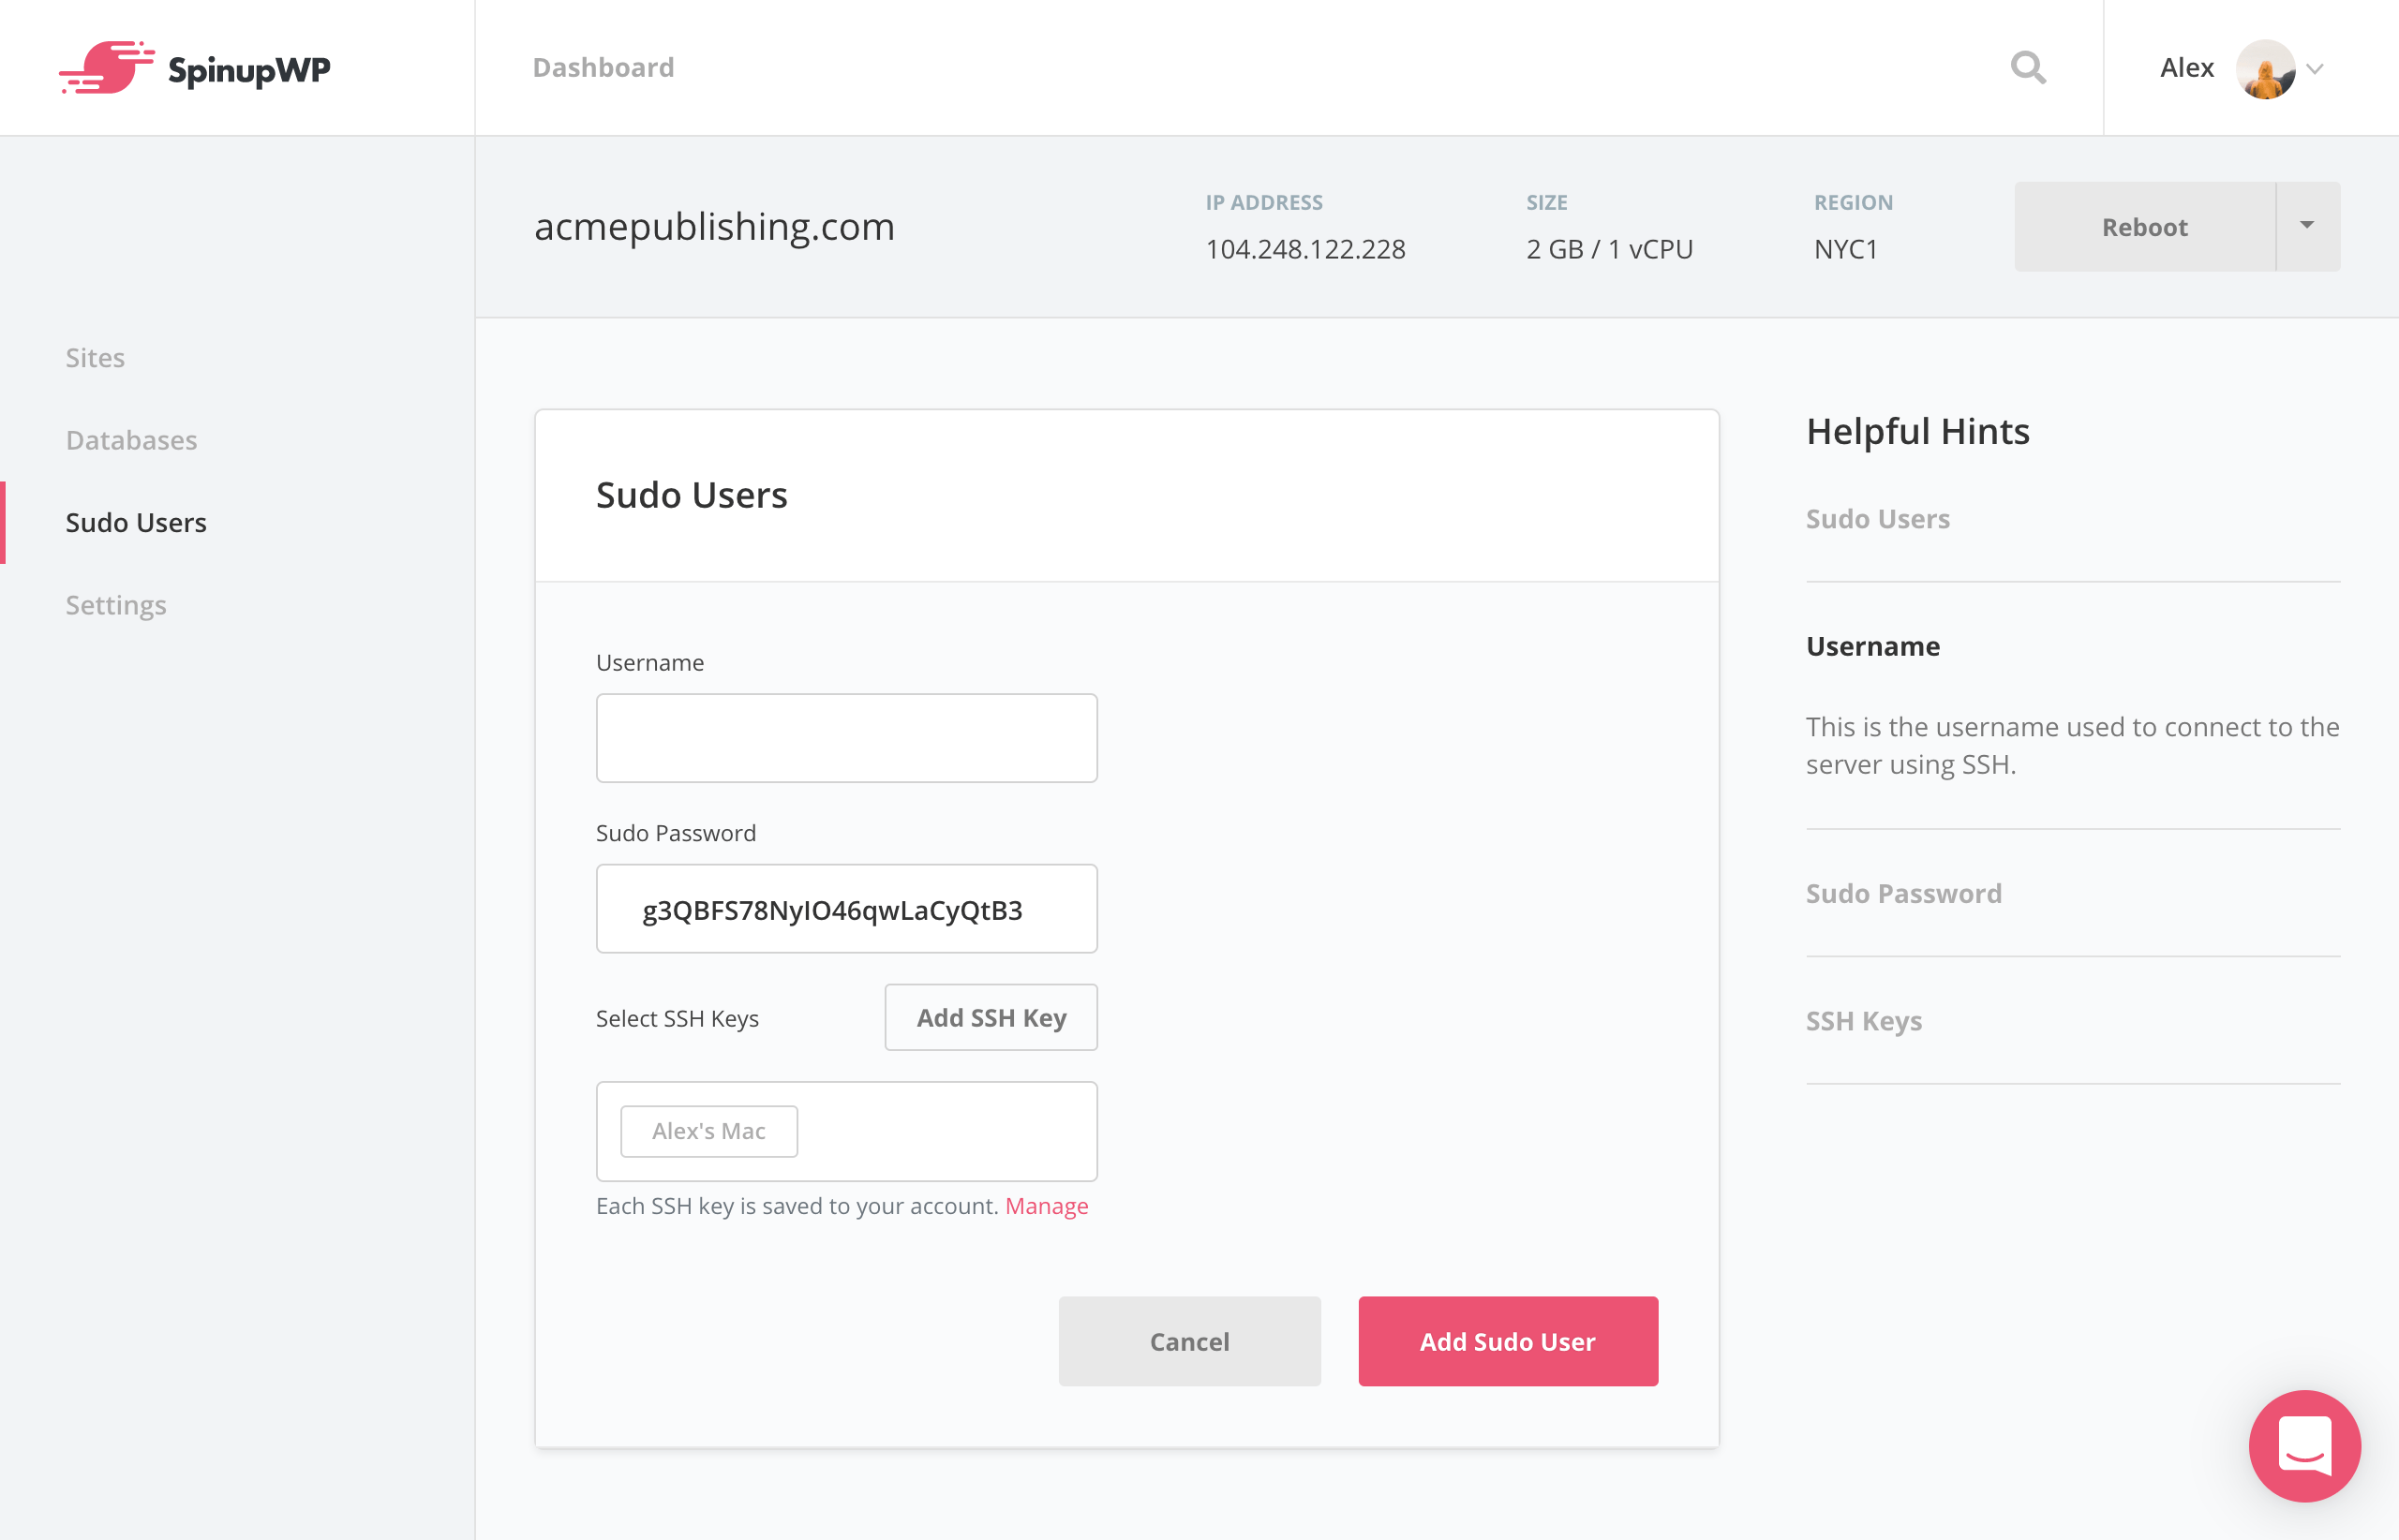Open Settings in the sidebar

coord(116,605)
